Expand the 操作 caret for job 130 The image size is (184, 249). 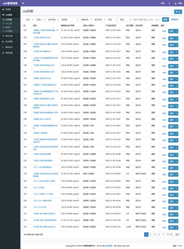pos(177,175)
